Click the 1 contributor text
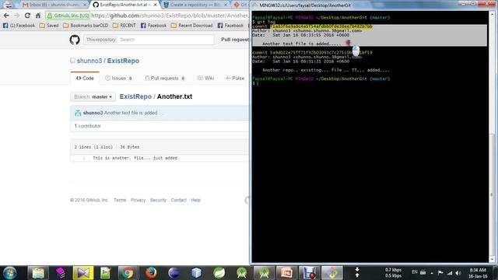This screenshot has width=498, height=280. (x=87, y=126)
